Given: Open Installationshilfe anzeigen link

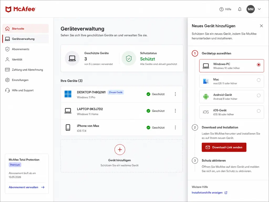Looking at the screenshot, I should pyautogui.click(x=207, y=193).
